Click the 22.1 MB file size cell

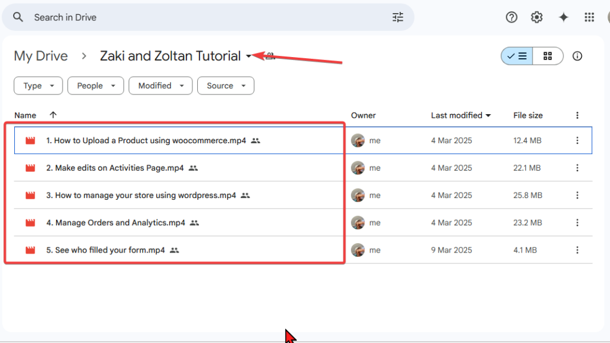tap(527, 168)
